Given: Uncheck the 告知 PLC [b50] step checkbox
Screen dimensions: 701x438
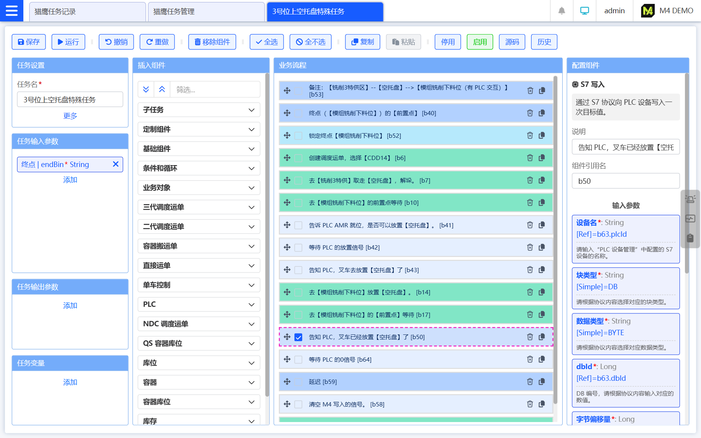Looking at the screenshot, I should (298, 337).
